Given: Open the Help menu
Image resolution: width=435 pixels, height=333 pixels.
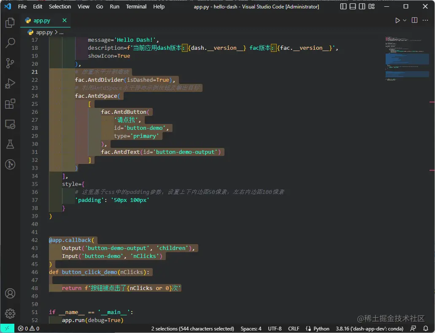Looking at the screenshot, I should coord(159,6).
